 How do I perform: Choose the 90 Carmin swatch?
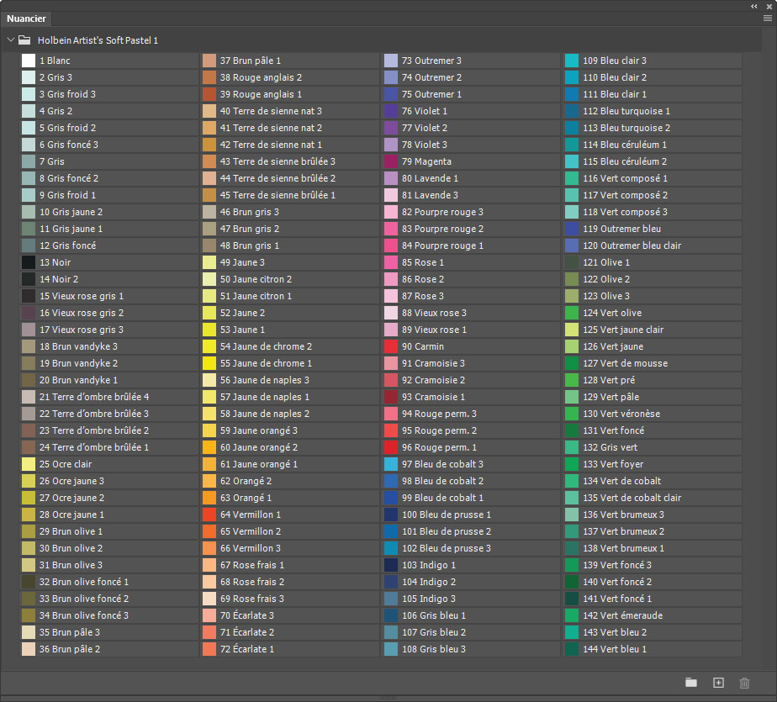click(391, 346)
